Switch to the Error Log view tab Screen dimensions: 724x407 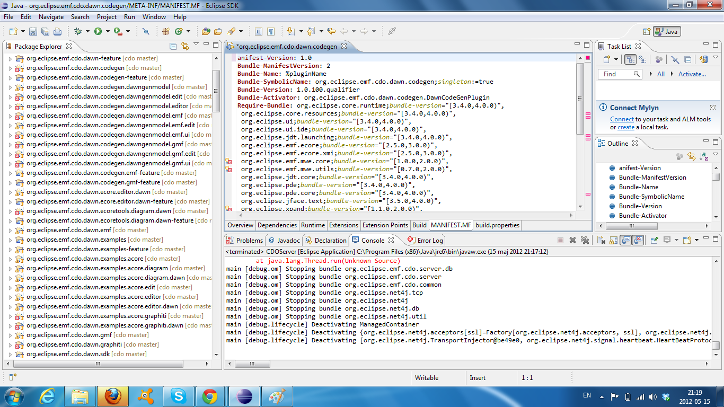(x=425, y=240)
